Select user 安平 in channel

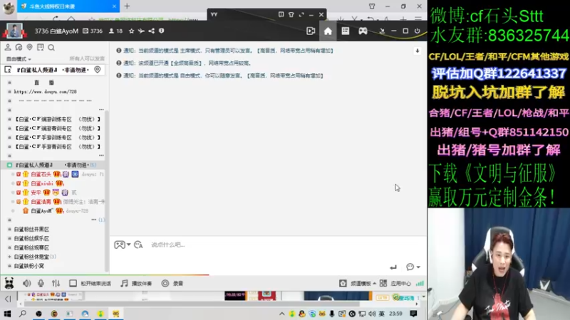tap(36, 193)
